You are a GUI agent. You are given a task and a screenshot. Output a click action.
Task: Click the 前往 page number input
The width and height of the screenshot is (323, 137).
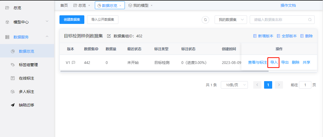(305, 85)
